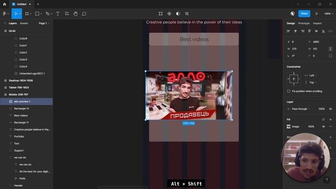The image size is (336, 189).
Task: Toggle layer visibility eye icon
Action: [330, 109]
